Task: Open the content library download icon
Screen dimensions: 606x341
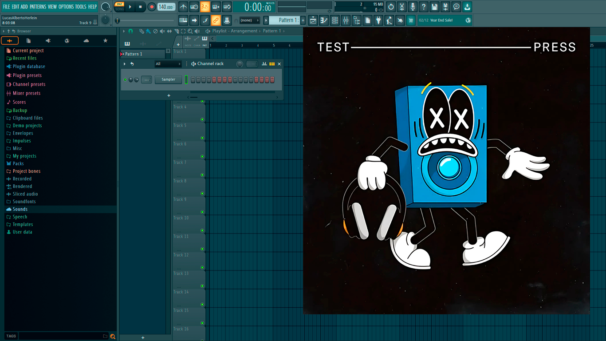Action: tap(467, 7)
